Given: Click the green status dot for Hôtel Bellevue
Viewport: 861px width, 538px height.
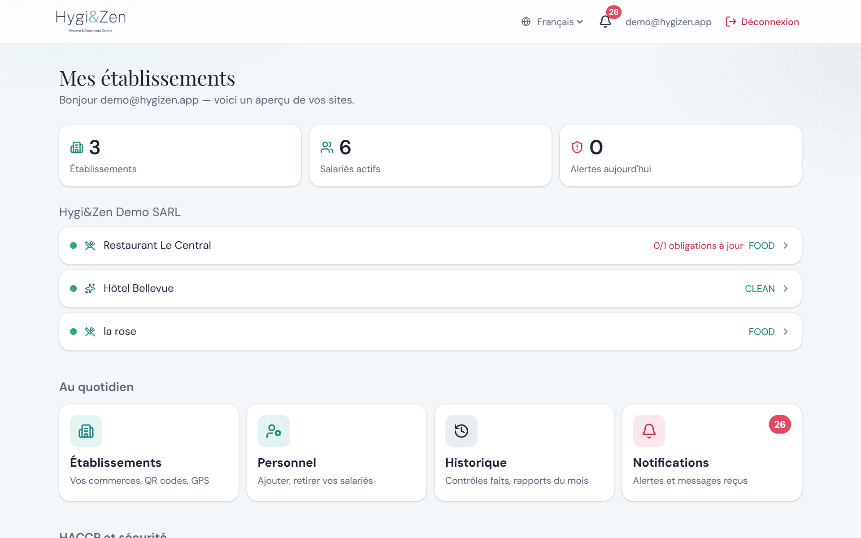Looking at the screenshot, I should click(74, 288).
